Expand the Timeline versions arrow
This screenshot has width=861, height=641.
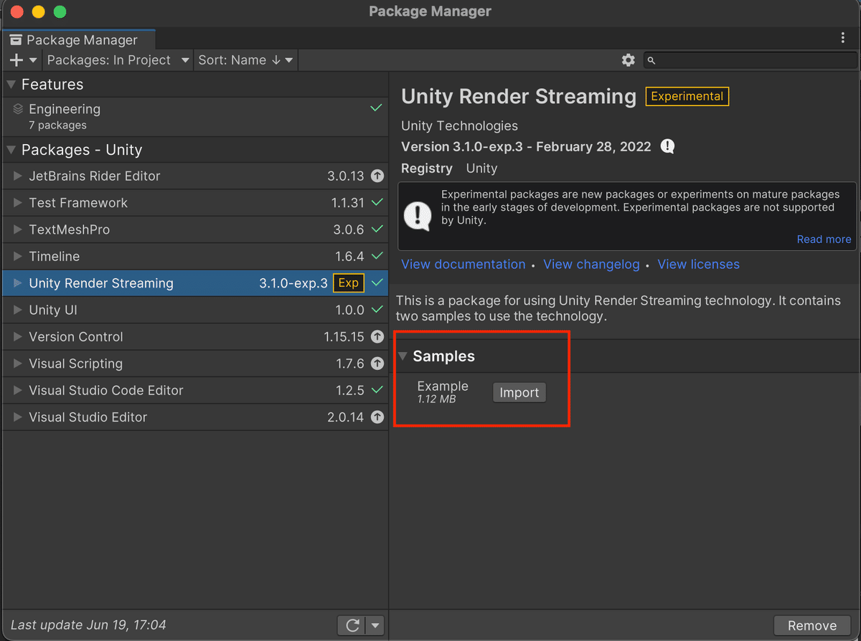coord(18,257)
